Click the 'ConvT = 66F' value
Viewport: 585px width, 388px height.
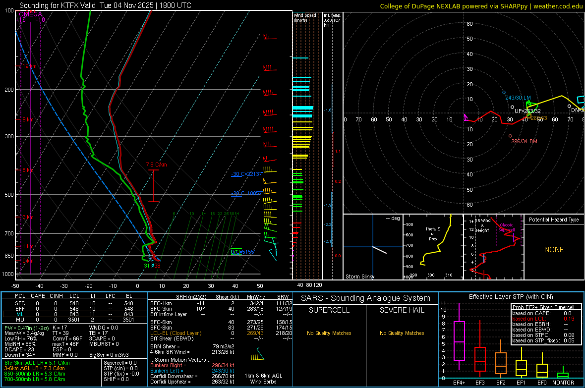click(67, 339)
